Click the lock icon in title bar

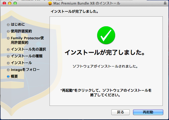(x=165, y=3)
